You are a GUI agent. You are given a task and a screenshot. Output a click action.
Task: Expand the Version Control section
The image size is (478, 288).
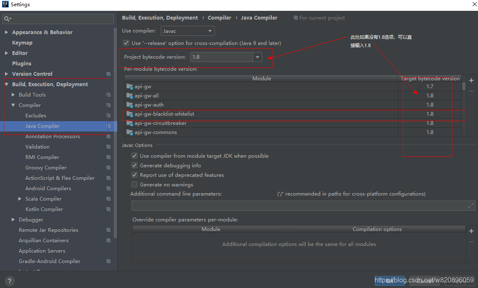pyautogui.click(x=6, y=74)
